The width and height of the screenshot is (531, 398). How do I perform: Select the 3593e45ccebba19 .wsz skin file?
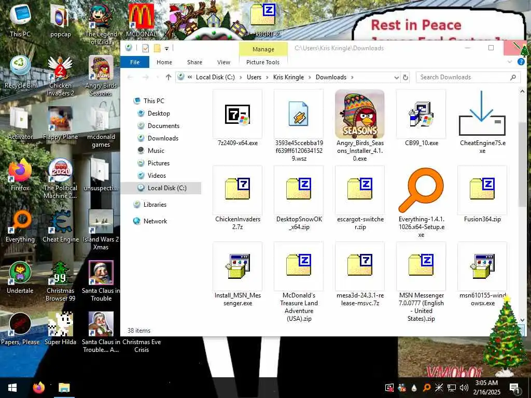pyautogui.click(x=299, y=115)
